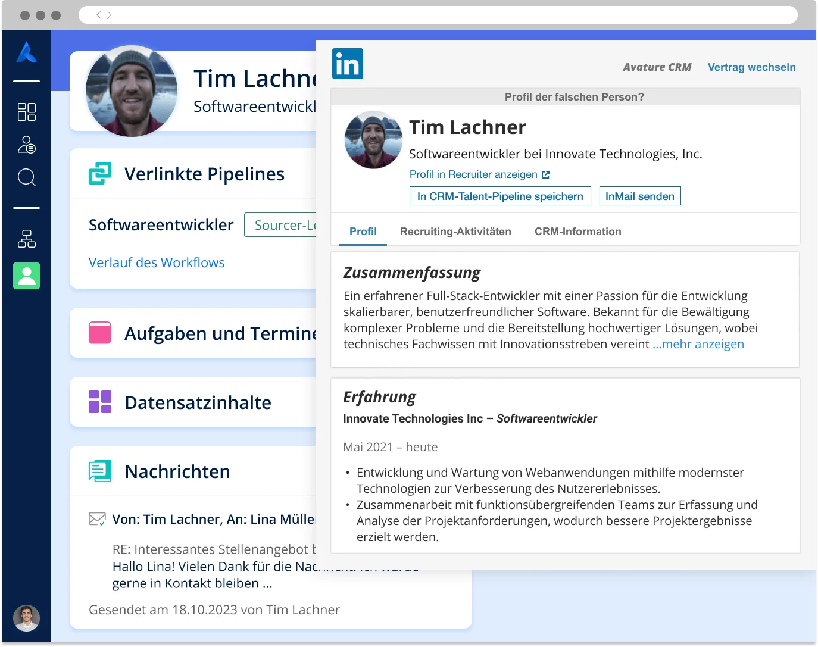Select the workflow org-chart icon
Screen dimensions: 818x647
pyautogui.click(x=26, y=239)
